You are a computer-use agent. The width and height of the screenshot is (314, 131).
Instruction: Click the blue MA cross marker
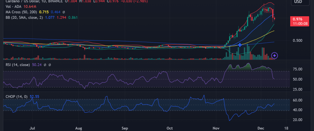[x=240, y=45]
